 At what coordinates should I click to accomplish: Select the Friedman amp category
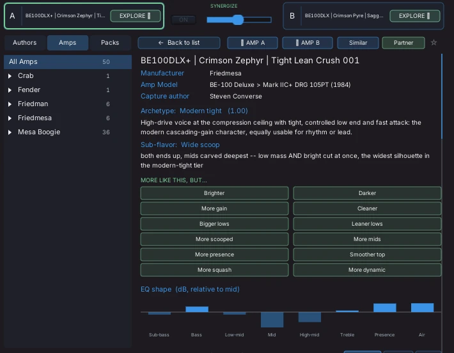(x=68, y=104)
